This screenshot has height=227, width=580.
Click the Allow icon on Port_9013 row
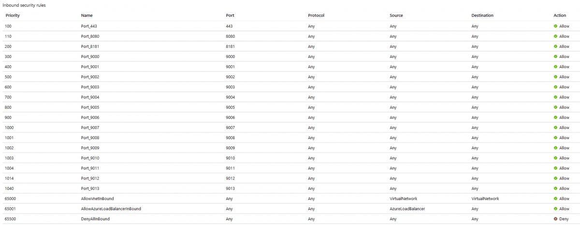point(556,188)
